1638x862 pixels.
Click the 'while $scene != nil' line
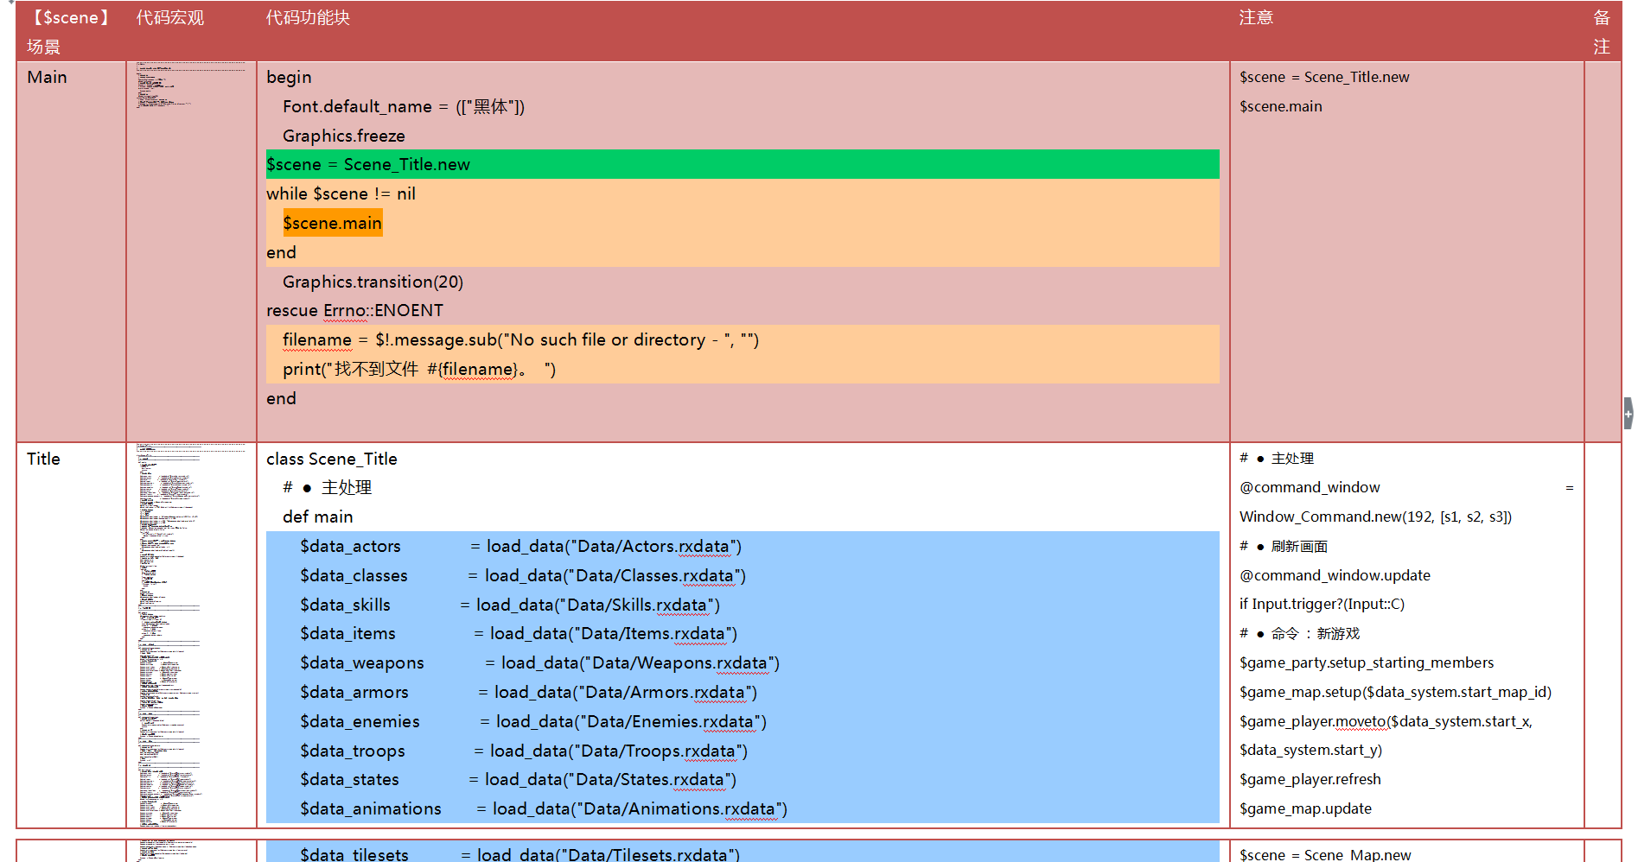tap(341, 193)
